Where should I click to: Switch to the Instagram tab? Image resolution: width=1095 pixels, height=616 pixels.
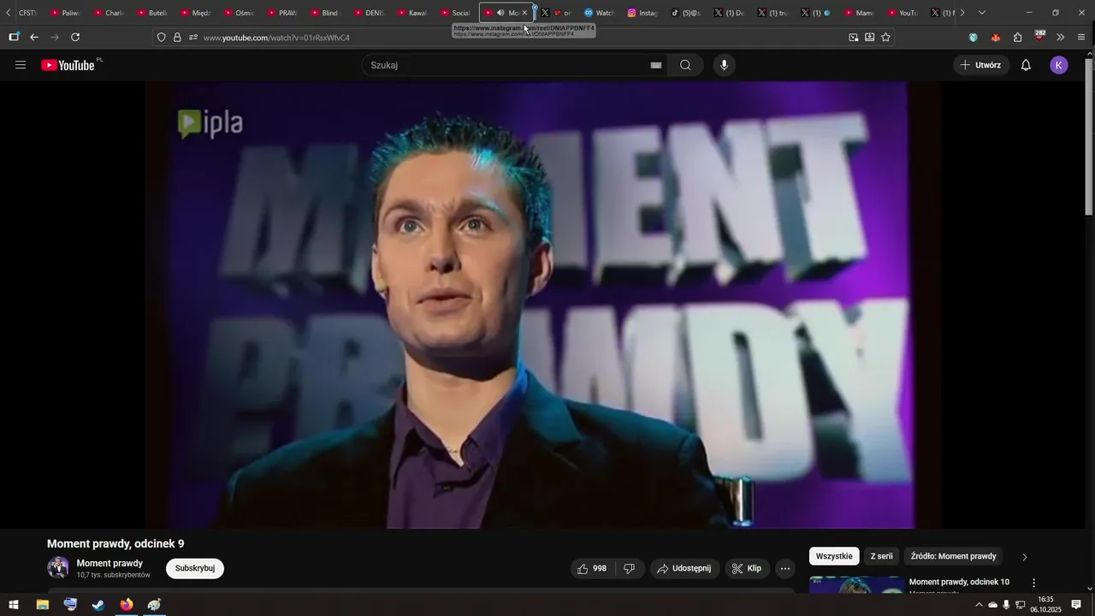click(x=642, y=13)
